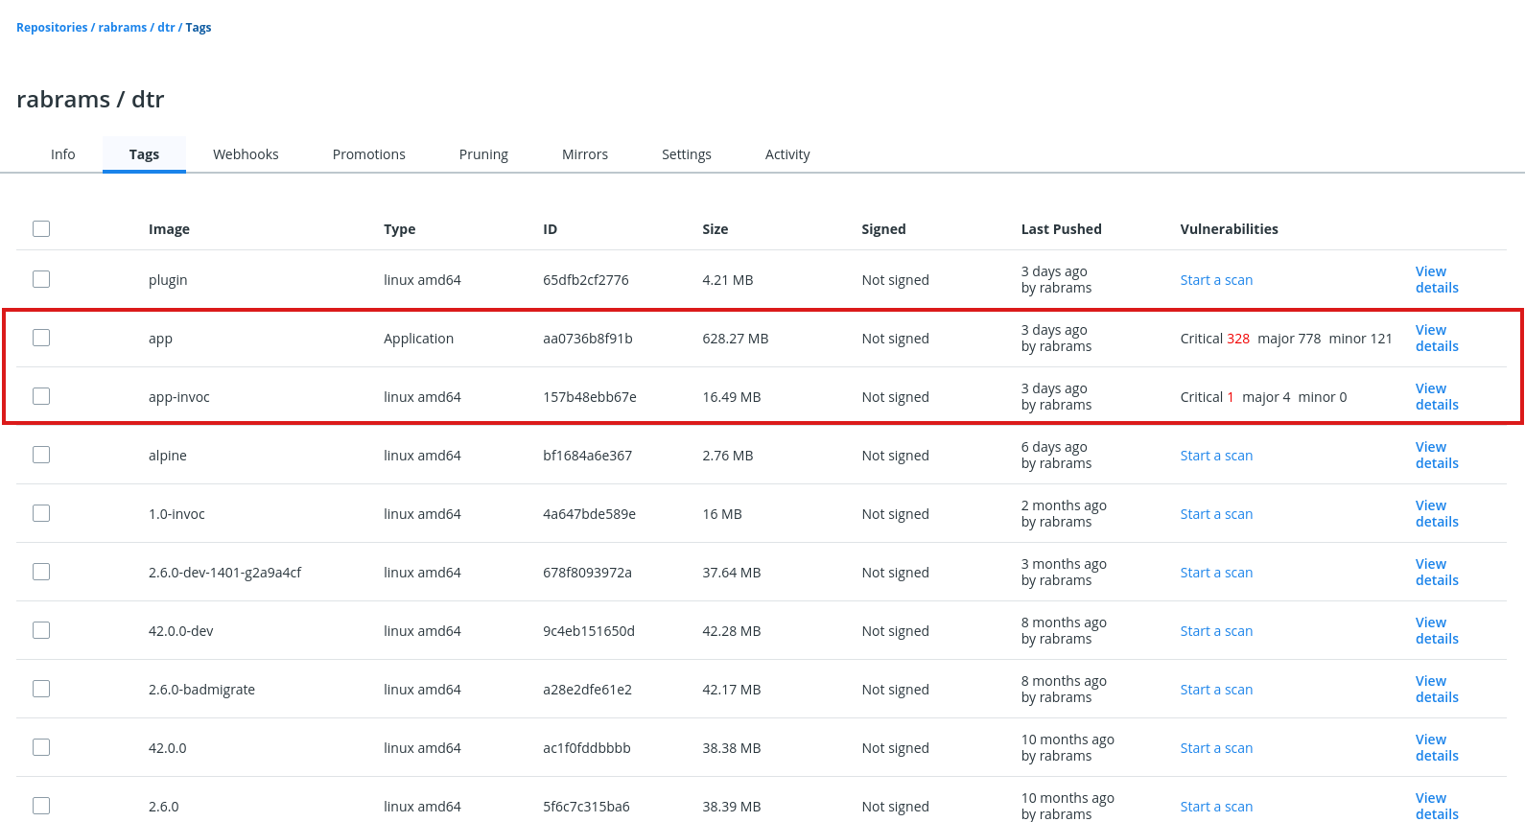Open View details for 1.0-invoc
This screenshot has height=822, width=1525.
tap(1436, 513)
